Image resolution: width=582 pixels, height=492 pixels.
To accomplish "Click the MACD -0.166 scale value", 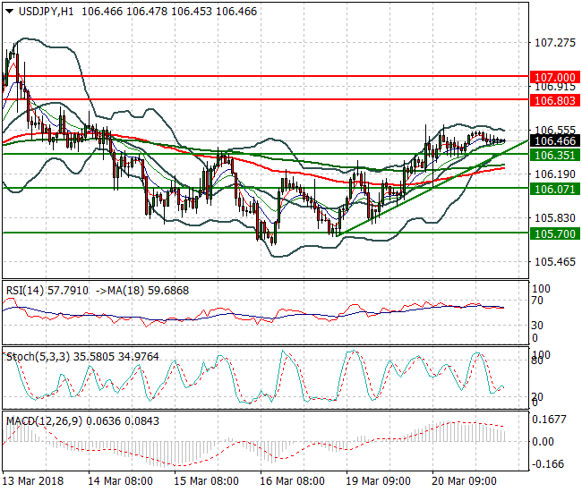I will pos(548,464).
